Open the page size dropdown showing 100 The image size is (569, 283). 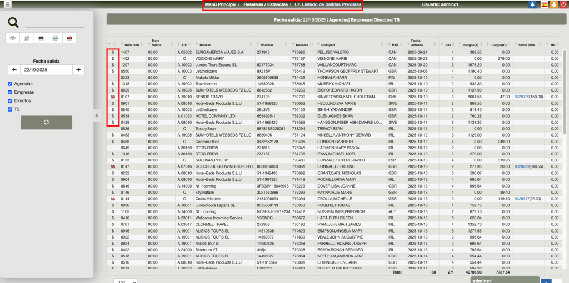[x=127, y=281]
